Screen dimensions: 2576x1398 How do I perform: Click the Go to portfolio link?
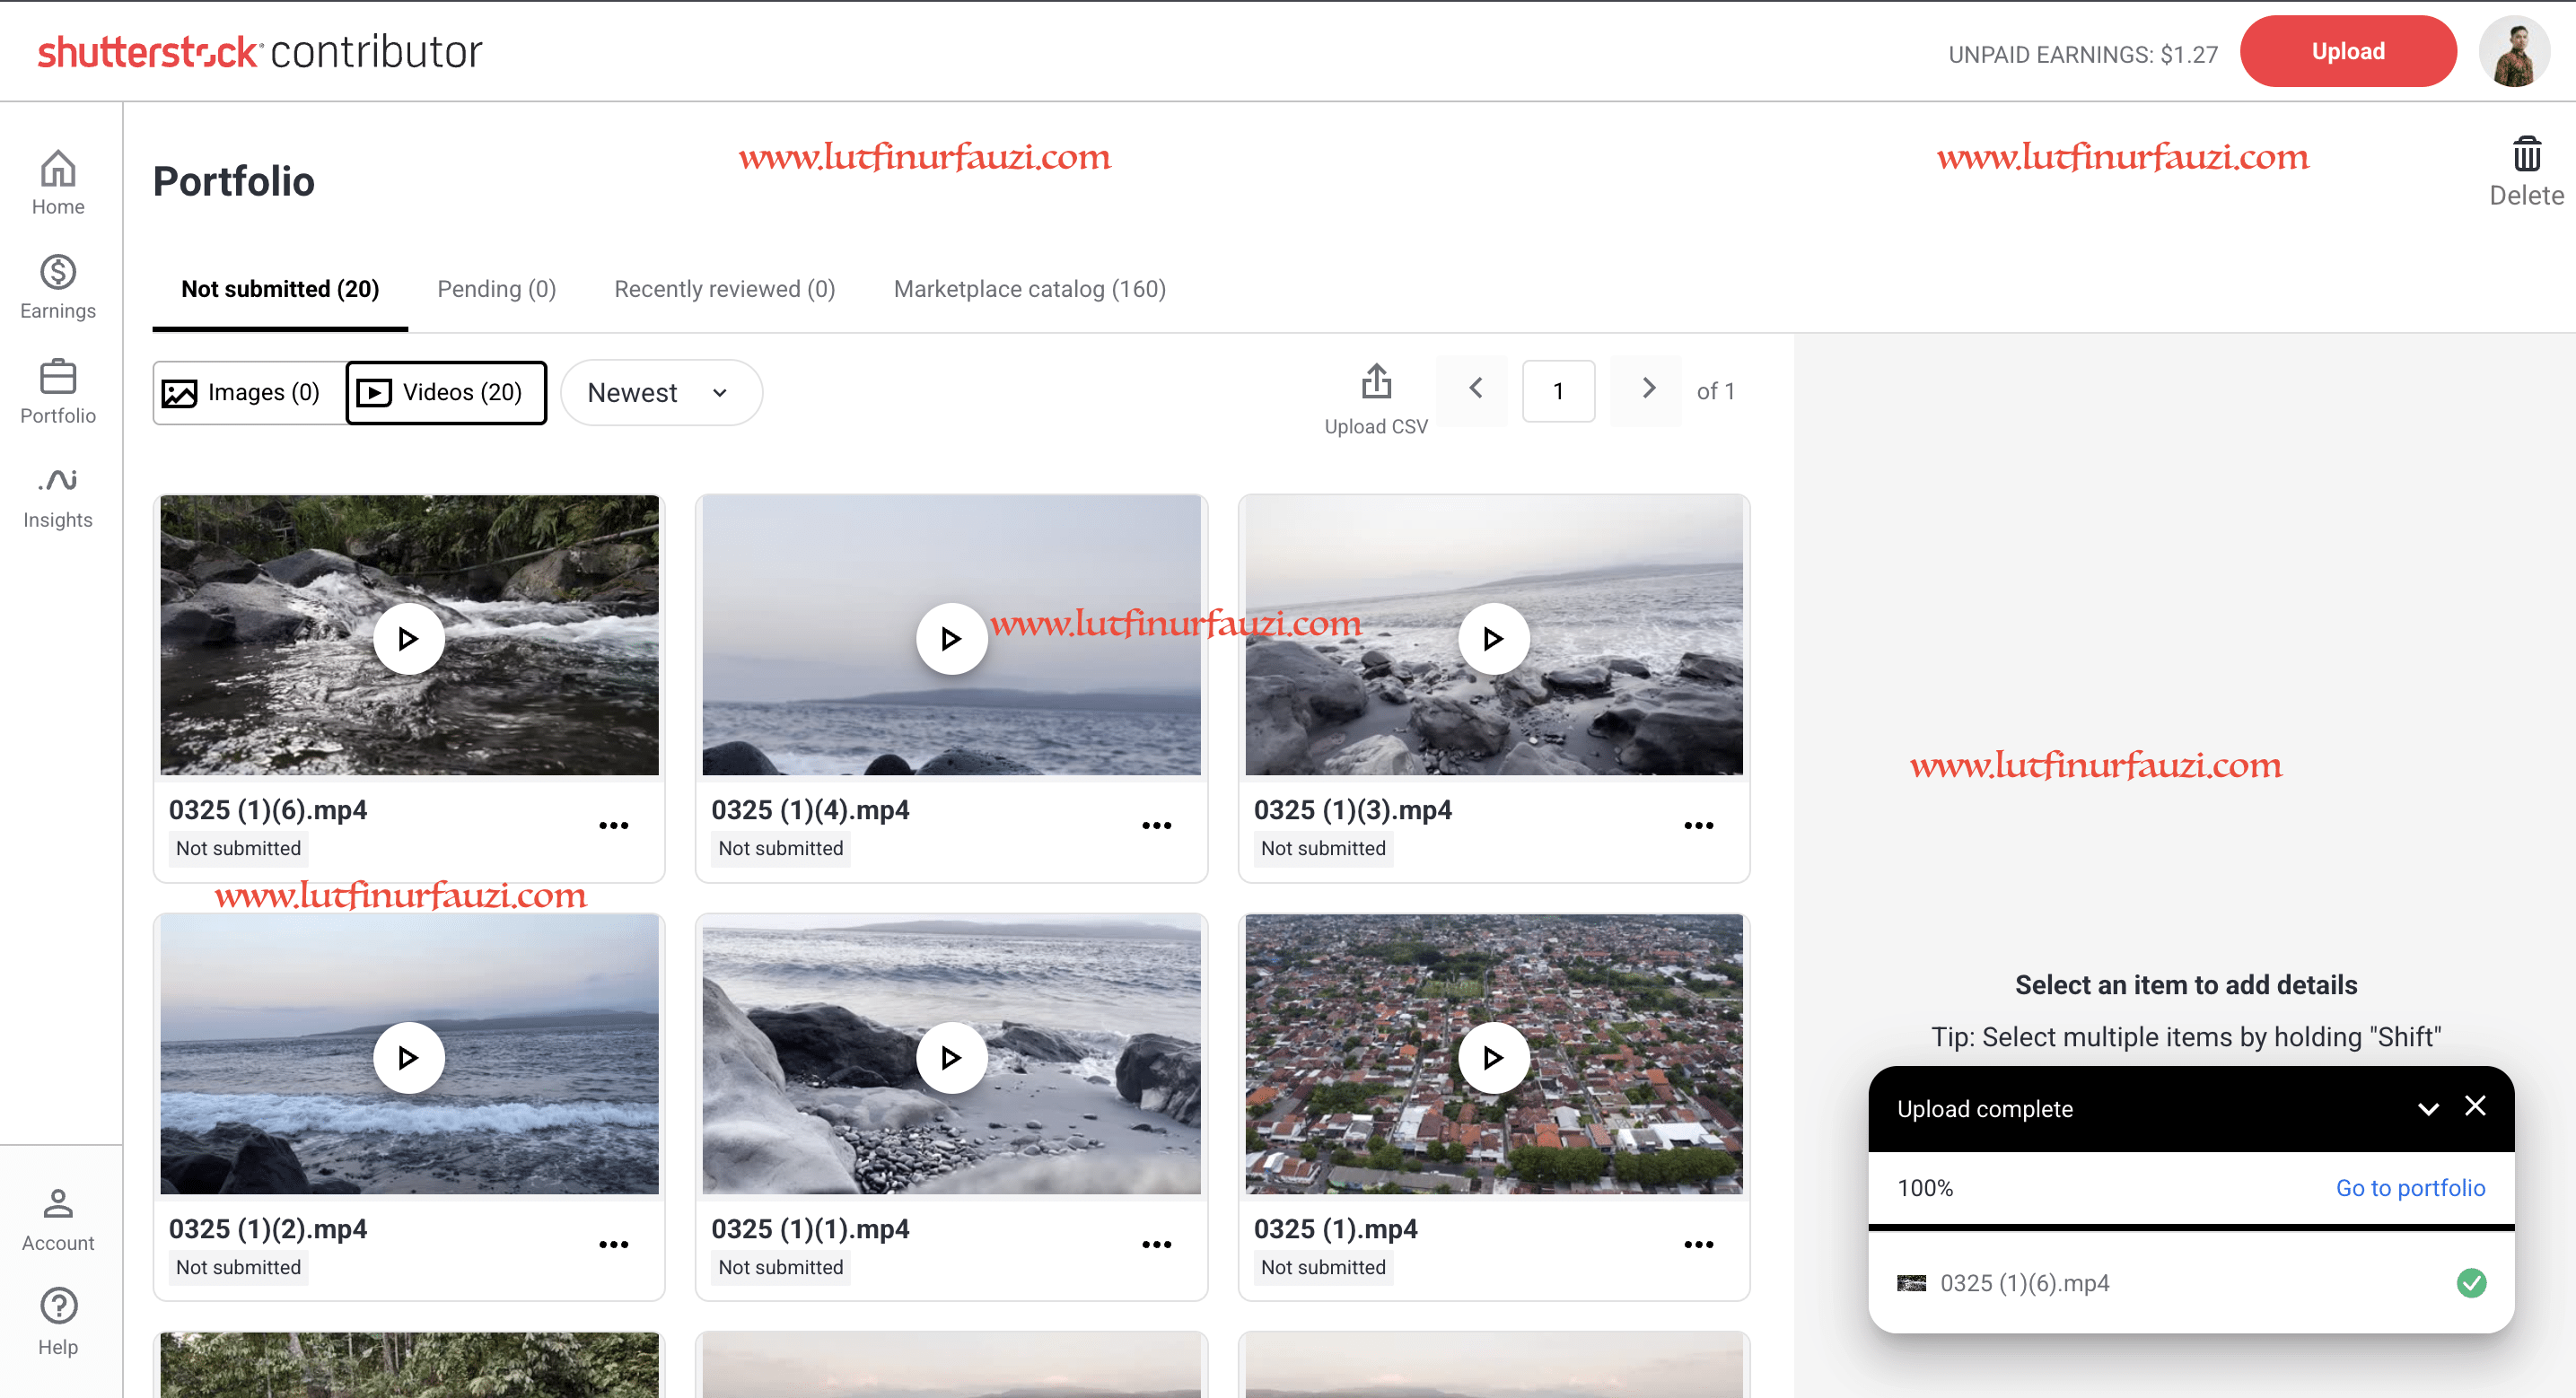coord(2409,1188)
